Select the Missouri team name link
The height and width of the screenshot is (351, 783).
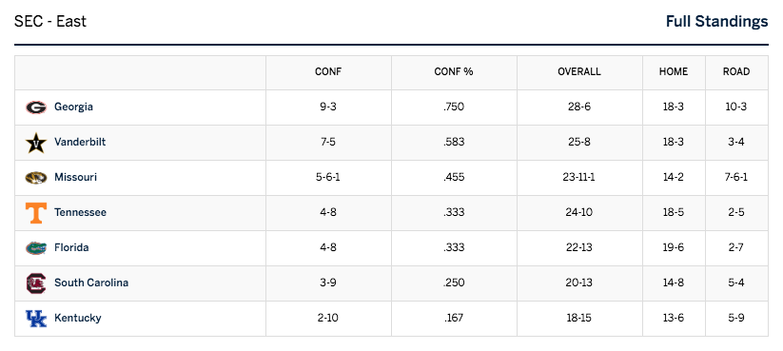click(75, 177)
